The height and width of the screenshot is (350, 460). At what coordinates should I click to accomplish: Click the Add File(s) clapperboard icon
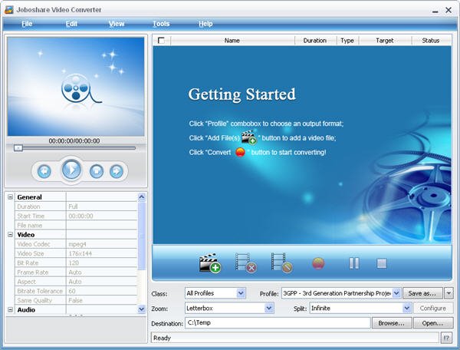coord(209,263)
